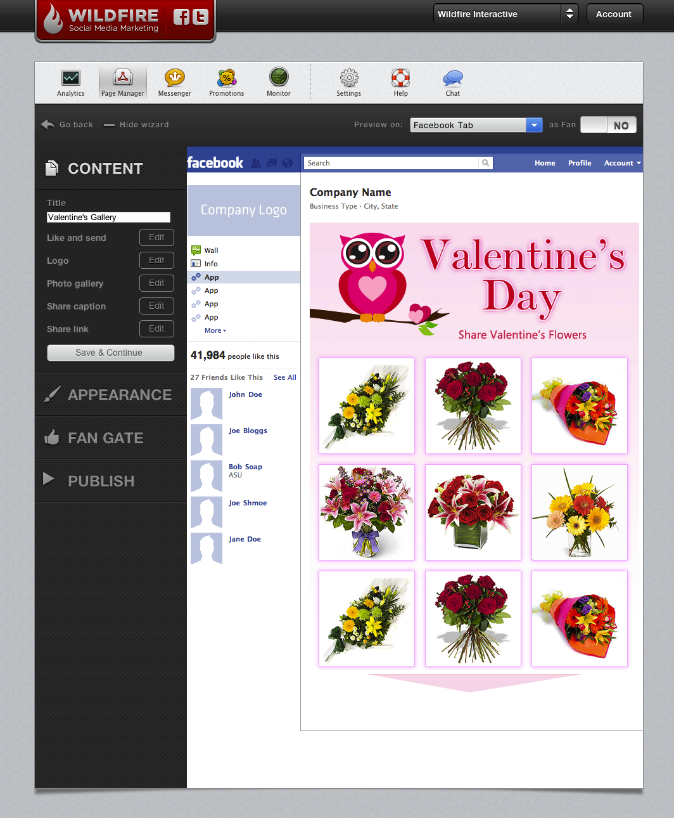Click the Facebook friend requests icon
Screen dimensions: 674x818
[x=256, y=163]
